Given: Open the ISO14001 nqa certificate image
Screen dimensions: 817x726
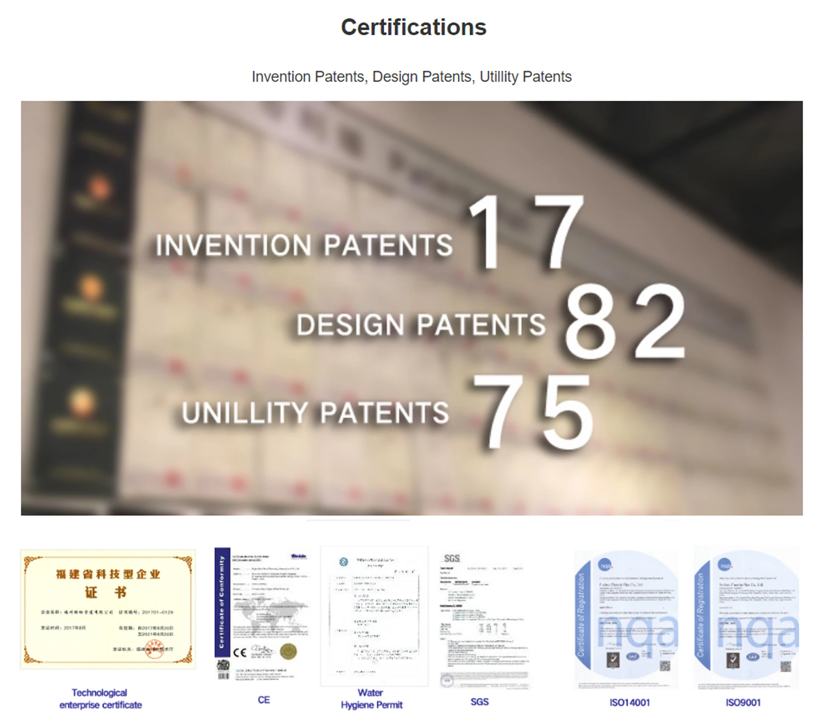Looking at the screenshot, I should pos(626,619).
